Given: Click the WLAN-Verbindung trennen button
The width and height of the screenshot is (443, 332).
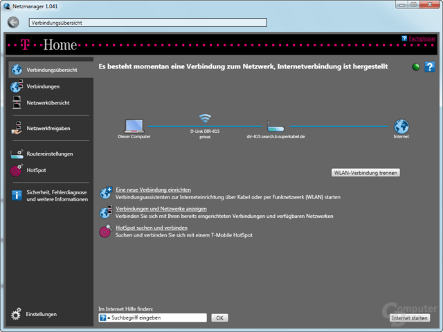Looking at the screenshot, I should [x=365, y=173].
